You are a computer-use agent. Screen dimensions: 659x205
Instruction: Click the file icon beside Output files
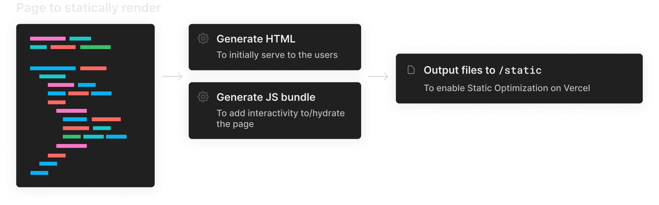coord(411,70)
